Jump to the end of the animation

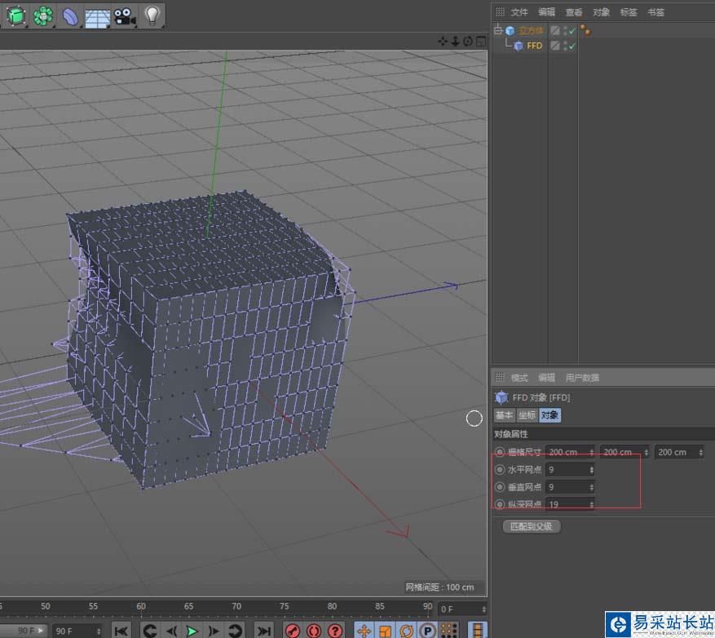point(263,631)
